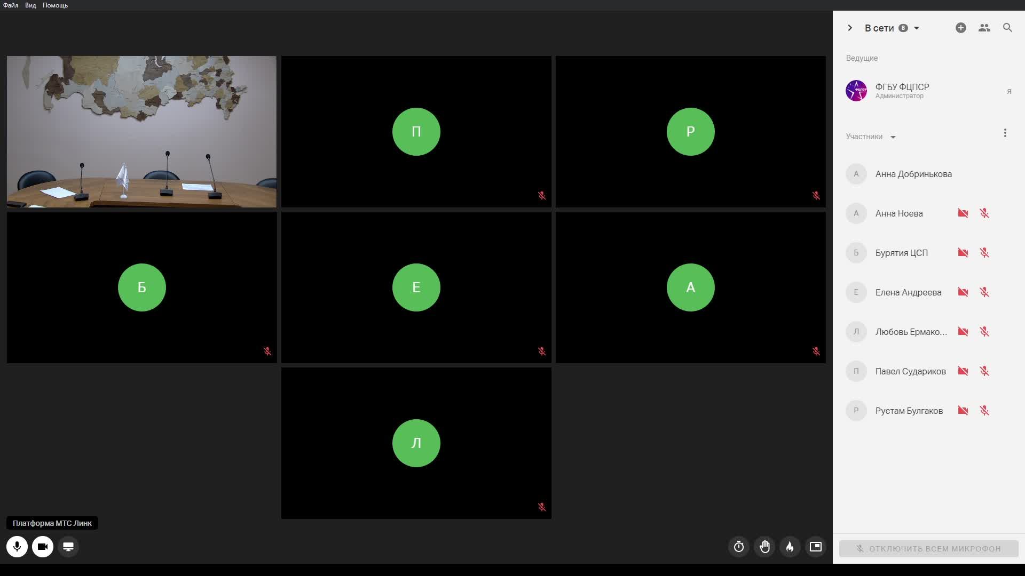The height and width of the screenshot is (576, 1025).
Task: Select the conference room video tile
Action: point(141,132)
